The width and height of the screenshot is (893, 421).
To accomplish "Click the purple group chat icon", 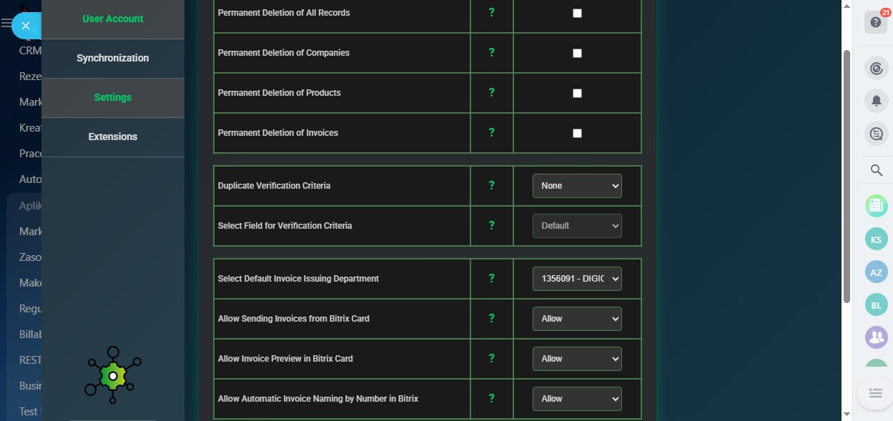I will [876, 337].
